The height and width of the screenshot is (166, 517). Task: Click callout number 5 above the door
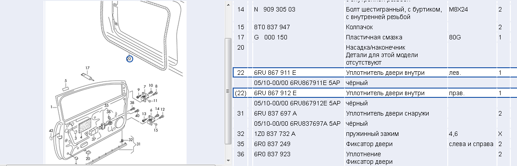[66, 81]
